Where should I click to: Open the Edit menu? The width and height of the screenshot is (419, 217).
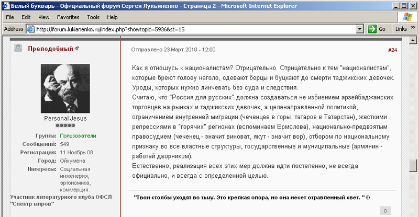point(26,17)
